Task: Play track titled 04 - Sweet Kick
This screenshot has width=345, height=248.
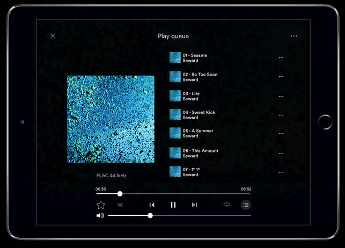Action: pos(199,112)
